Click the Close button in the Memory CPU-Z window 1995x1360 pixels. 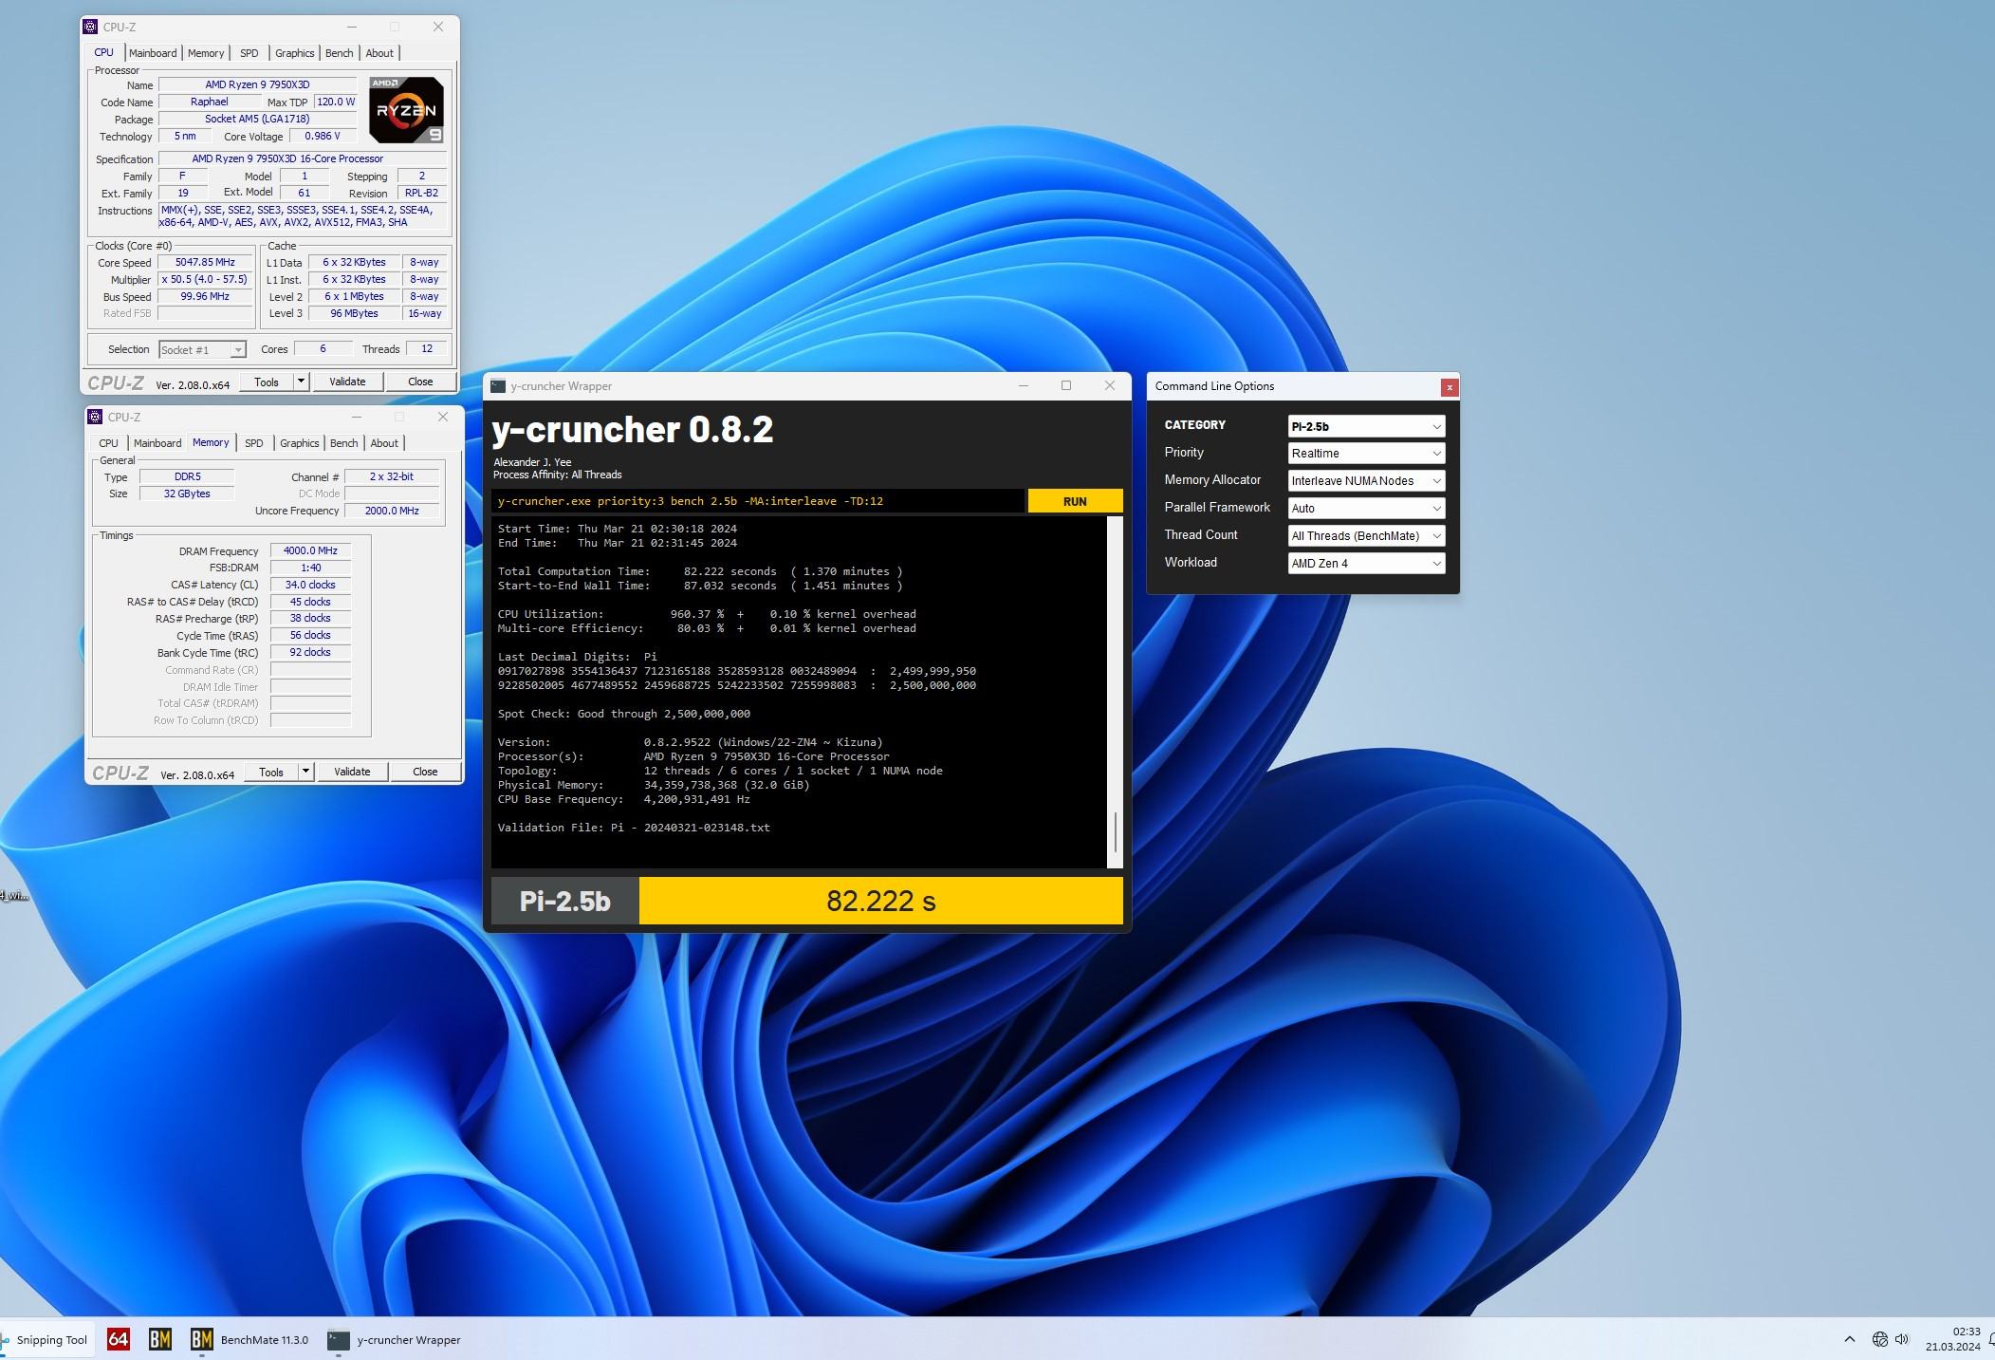[425, 772]
